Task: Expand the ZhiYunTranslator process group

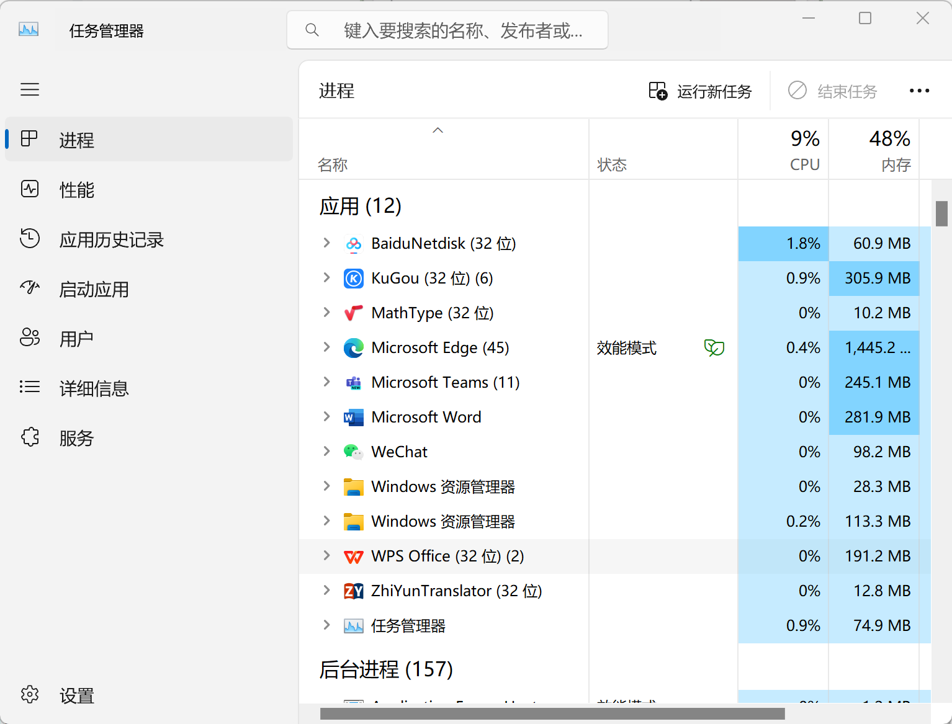Action: (326, 590)
